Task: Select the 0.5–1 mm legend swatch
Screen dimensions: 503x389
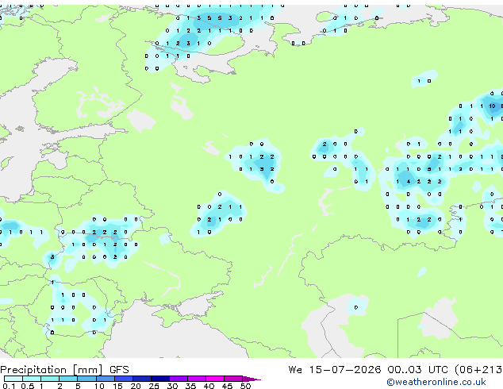Action: click(x=32, y=379)
